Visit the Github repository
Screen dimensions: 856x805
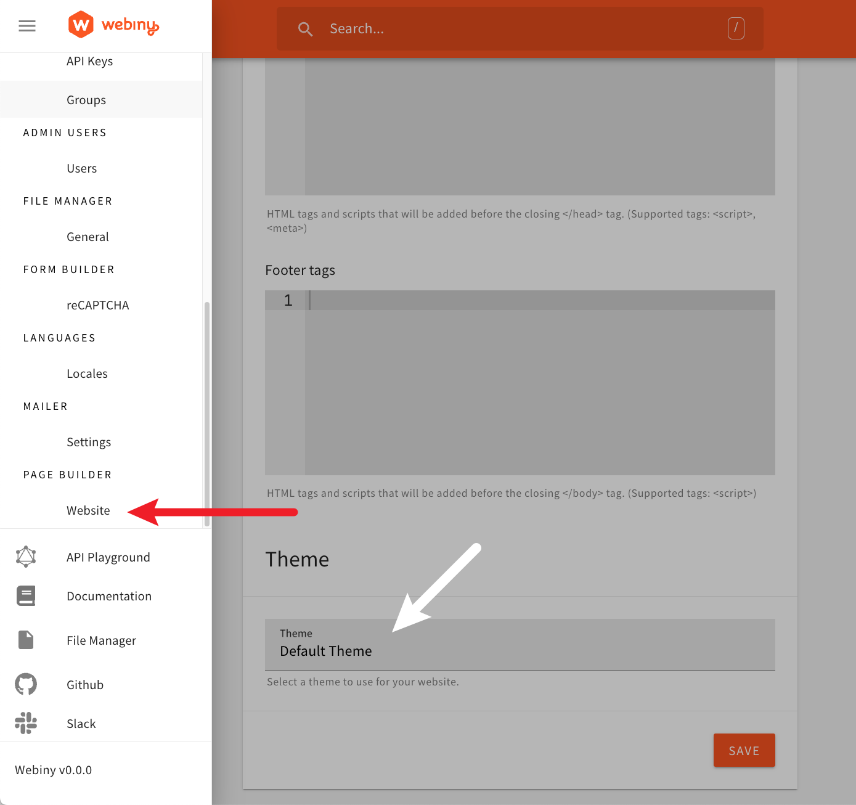click(84, 684)
